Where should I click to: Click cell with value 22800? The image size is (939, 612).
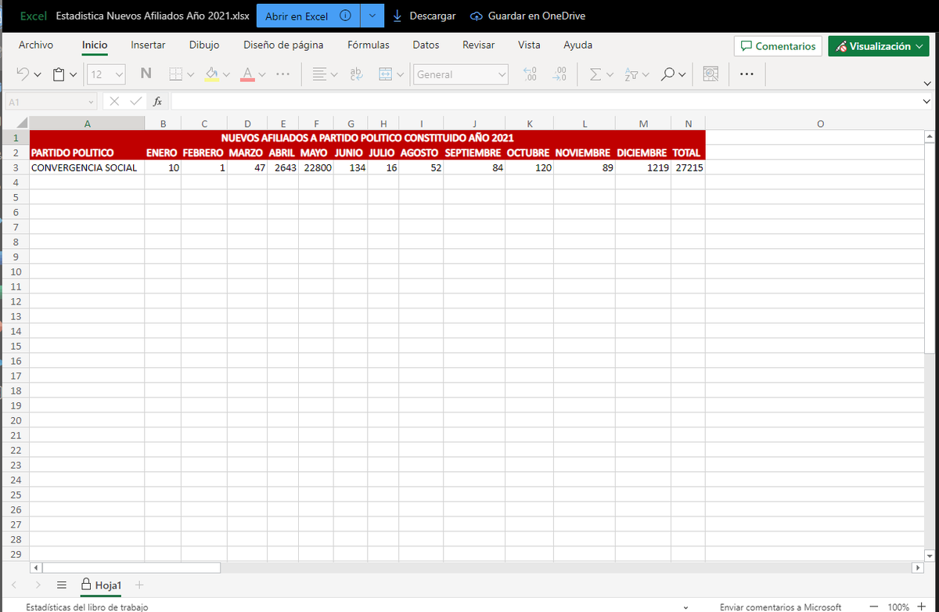coord(316,167)
